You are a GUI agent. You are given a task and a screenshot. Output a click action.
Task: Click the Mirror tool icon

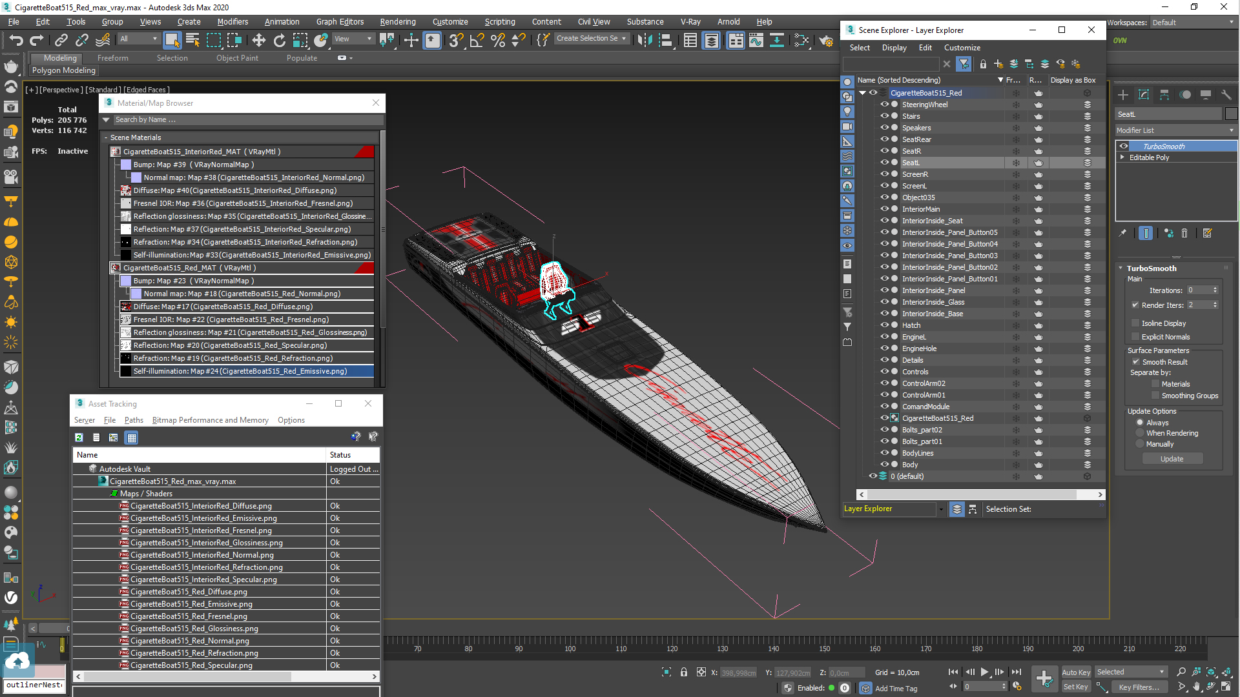644,40
